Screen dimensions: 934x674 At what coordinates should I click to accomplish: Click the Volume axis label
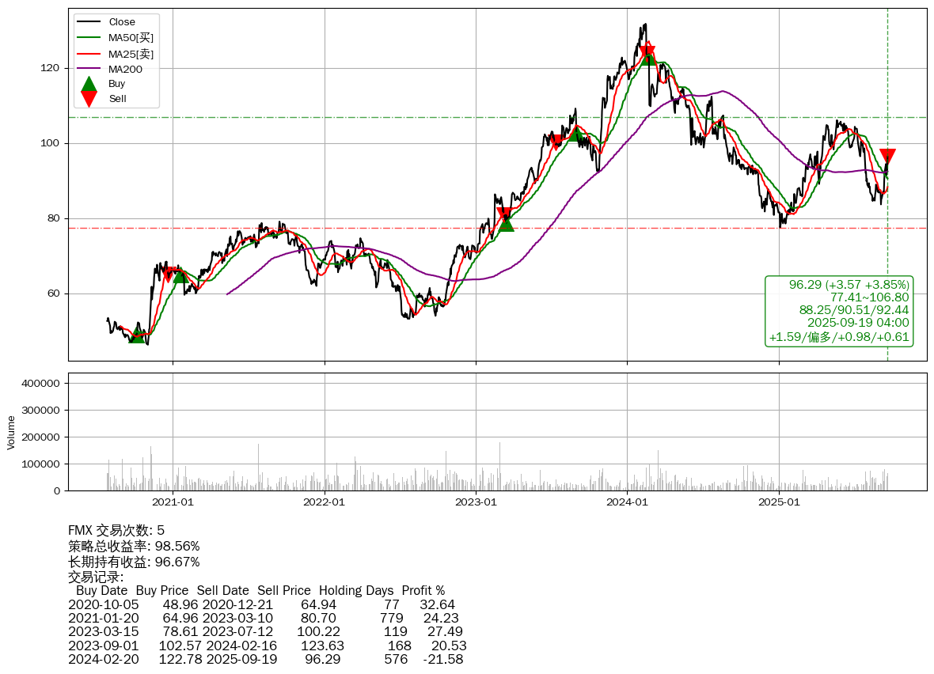coord(11,433)
